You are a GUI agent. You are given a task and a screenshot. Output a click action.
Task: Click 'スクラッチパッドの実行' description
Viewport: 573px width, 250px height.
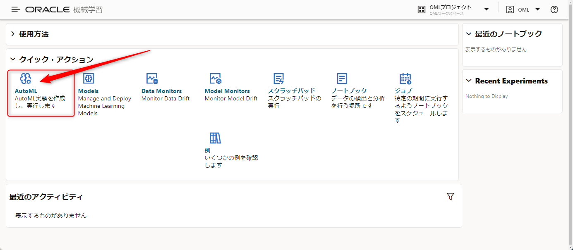295,102
